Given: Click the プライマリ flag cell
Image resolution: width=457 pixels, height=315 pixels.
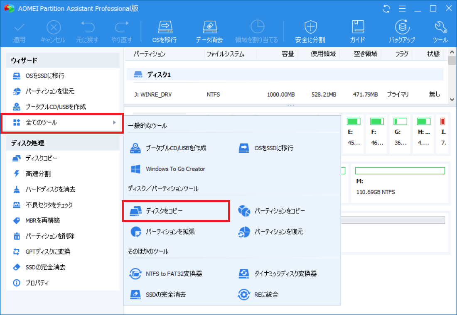Looking at the screenshot, I should pyautogui.click(x=398, y=95).
